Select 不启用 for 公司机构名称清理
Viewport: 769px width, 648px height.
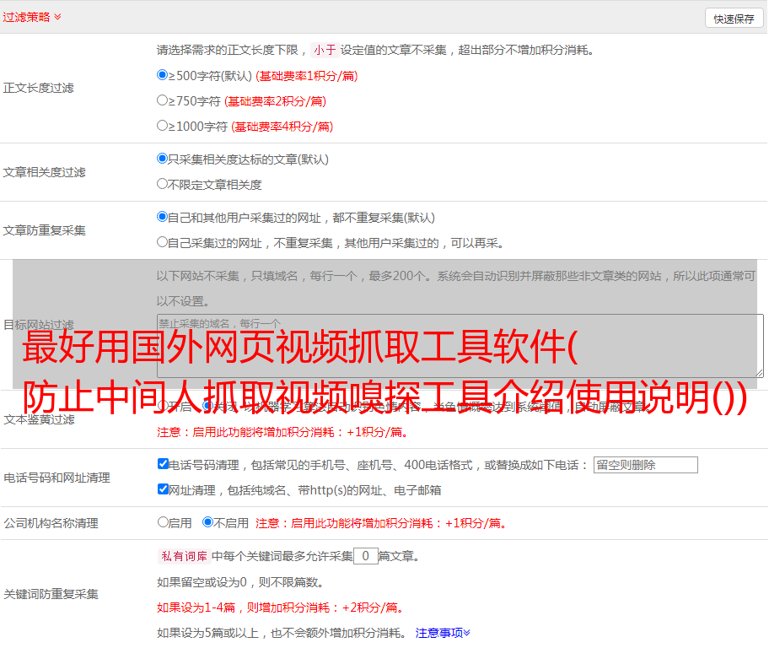[x=208, y=522]
